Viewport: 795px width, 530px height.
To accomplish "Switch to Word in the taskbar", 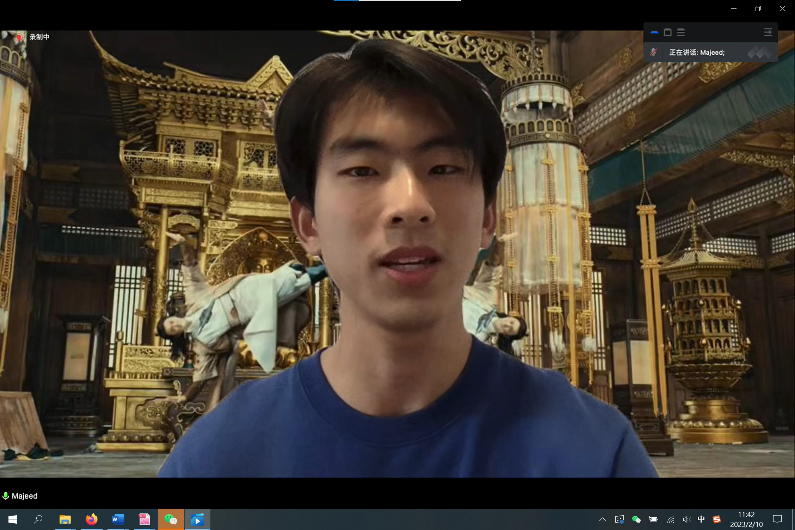I will pos(118,519).
